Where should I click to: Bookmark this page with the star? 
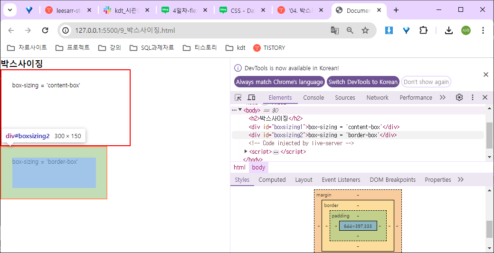click(x=365, y=30)
